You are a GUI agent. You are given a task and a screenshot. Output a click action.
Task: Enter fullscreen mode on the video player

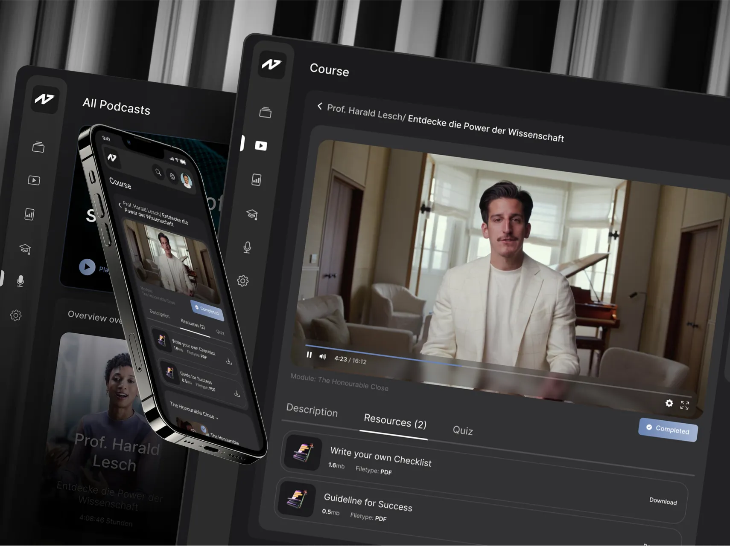point(685,405)
